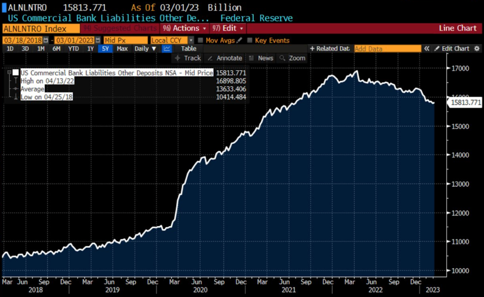Click the Mid Px field
484x297 pixels.
click(x=126, y=40)
